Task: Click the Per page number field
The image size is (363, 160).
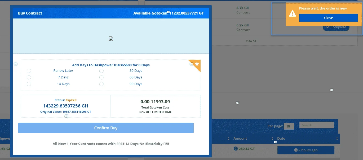Action: click(x=289, y=126)
